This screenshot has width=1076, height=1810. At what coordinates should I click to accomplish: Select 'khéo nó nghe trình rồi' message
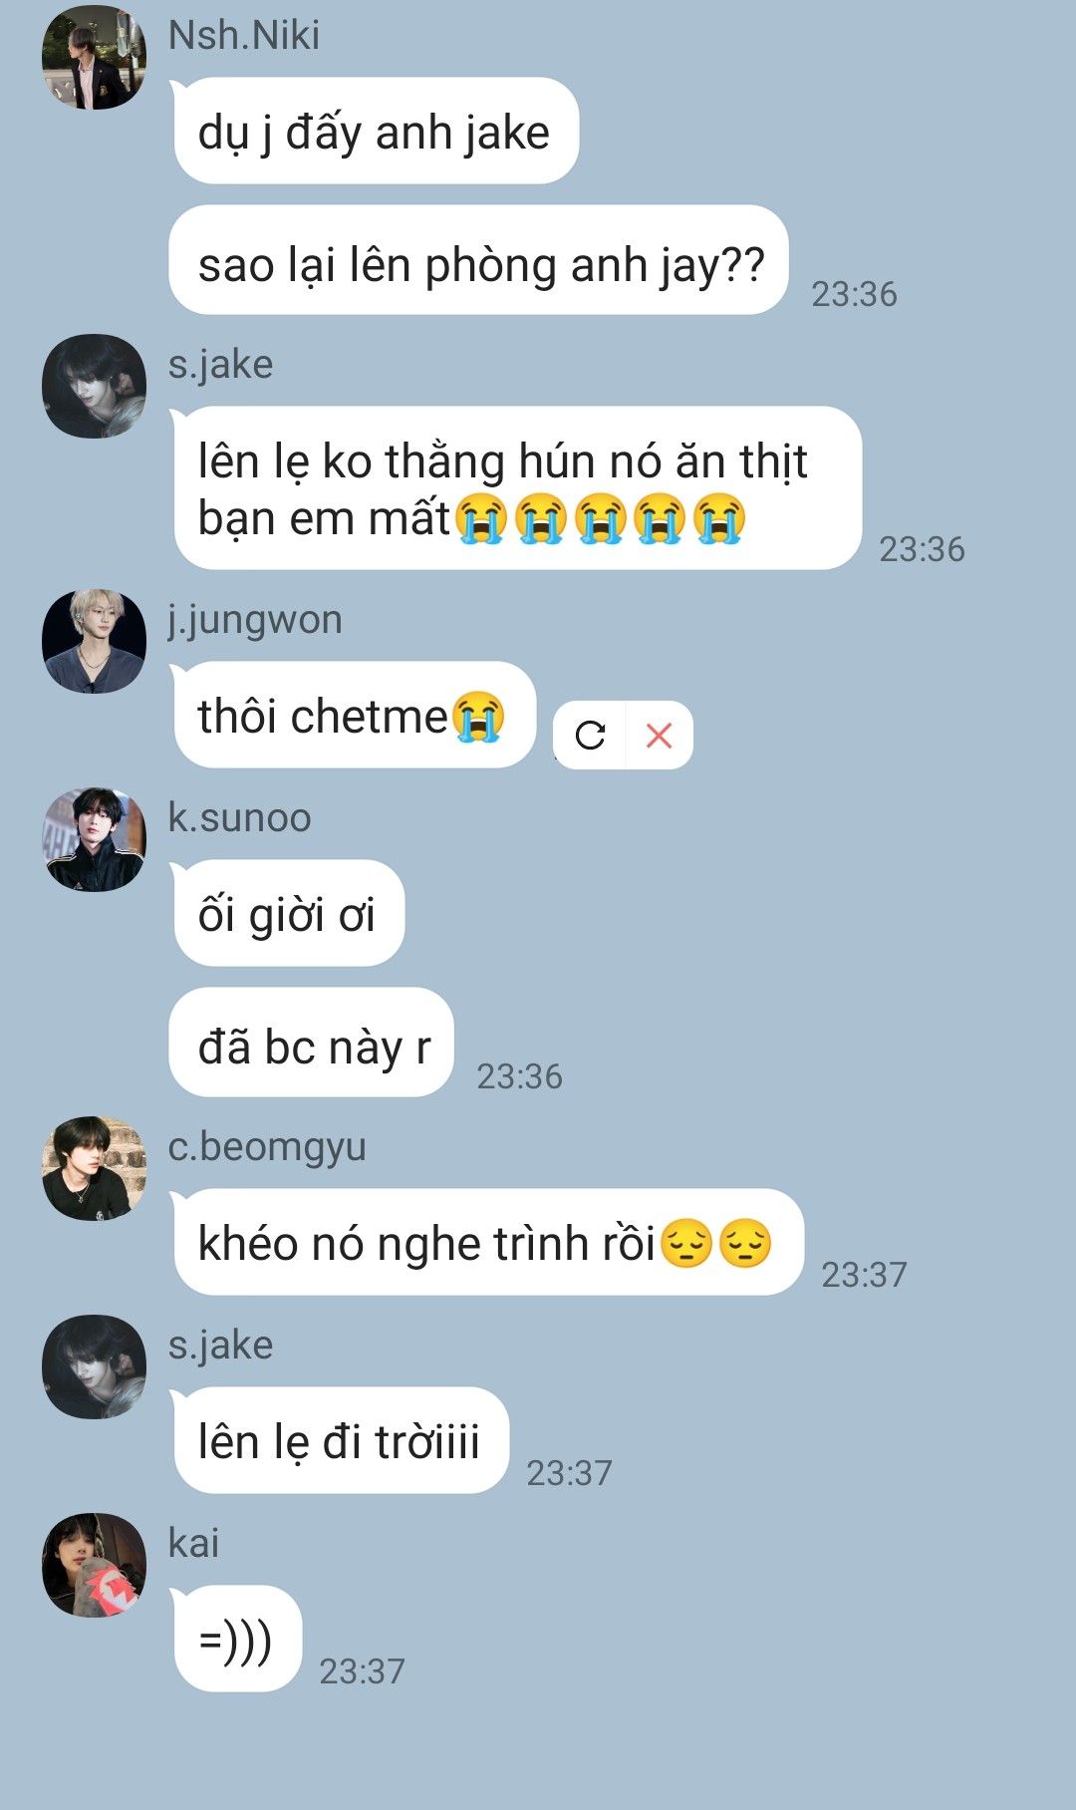pos(487,1242)
